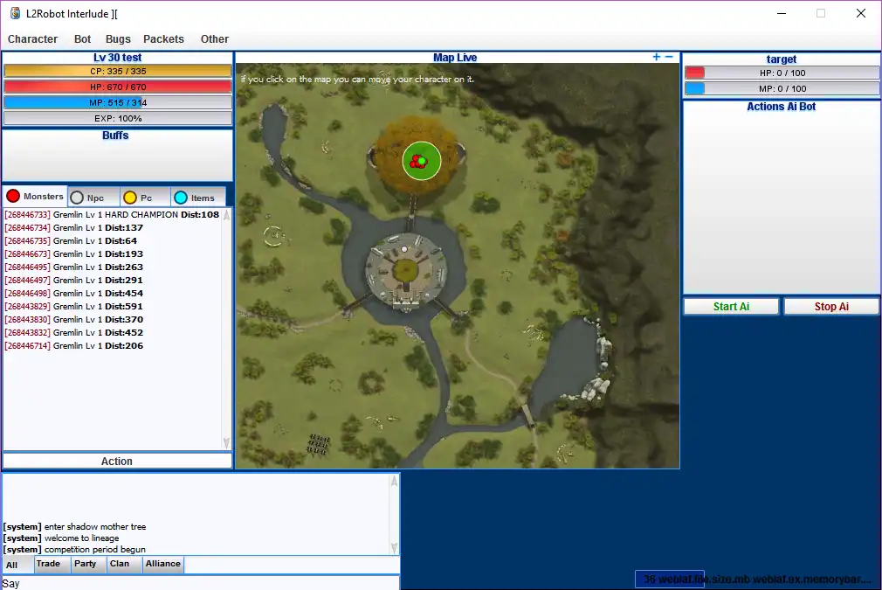Switch to the Monsters tab
This screenshot has width=882, height=590.
(35, 196)
